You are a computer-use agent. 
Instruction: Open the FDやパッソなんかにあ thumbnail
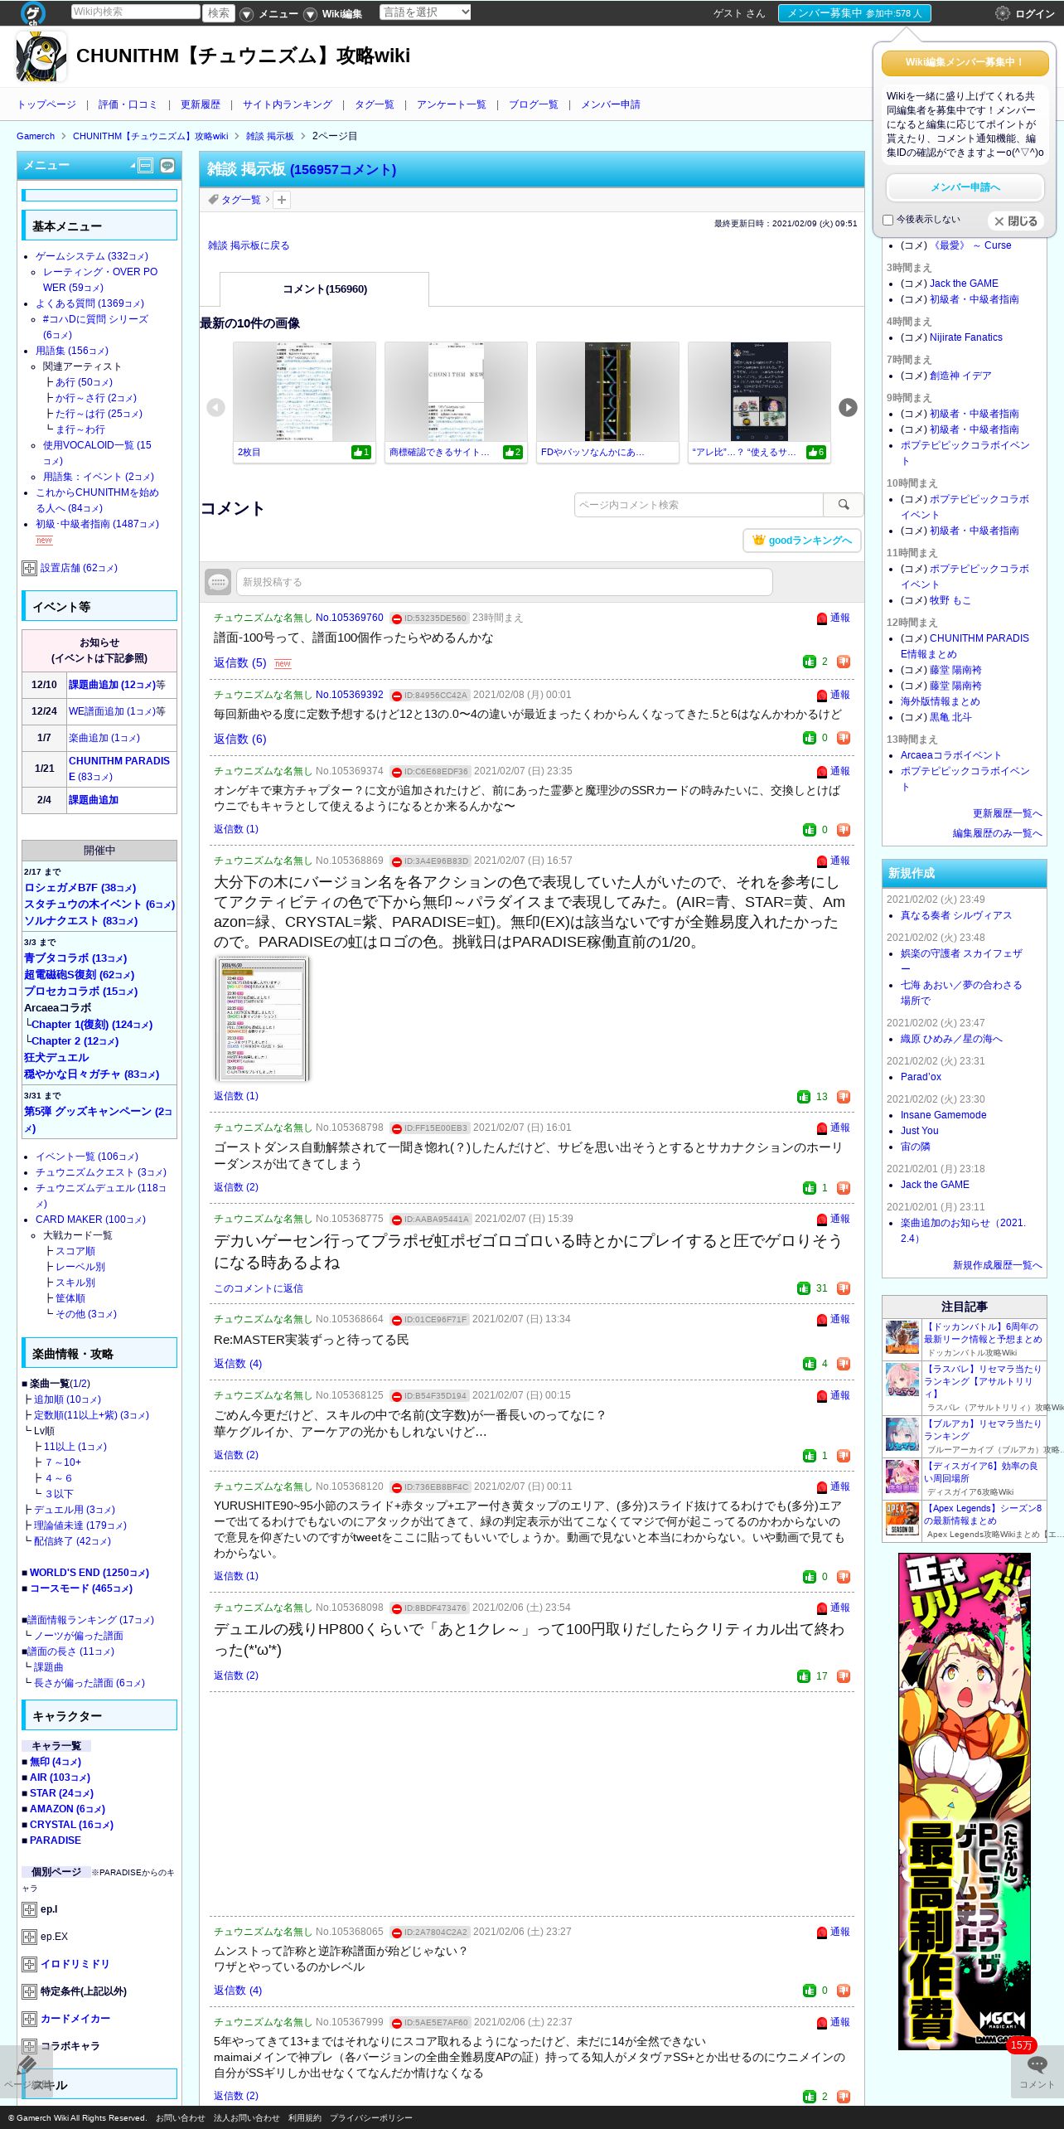click(607, 391)
